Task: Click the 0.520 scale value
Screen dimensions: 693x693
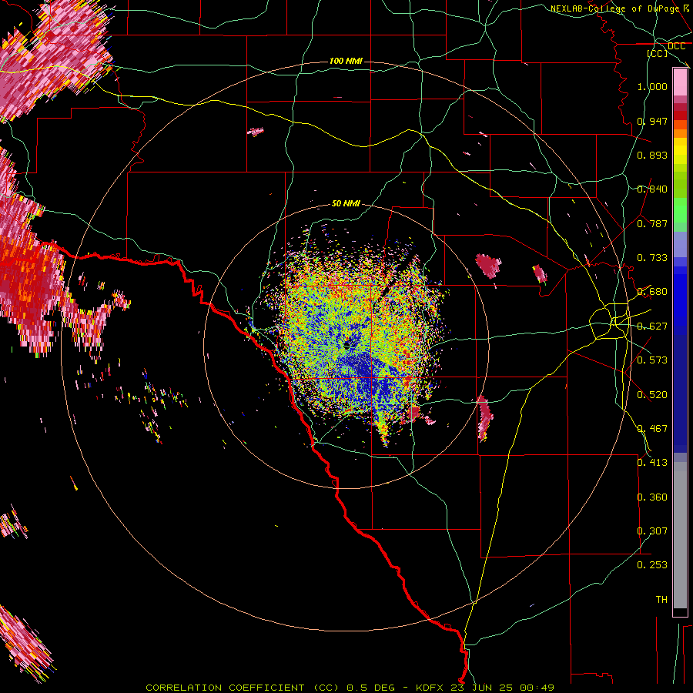Action: coord(652,395)
